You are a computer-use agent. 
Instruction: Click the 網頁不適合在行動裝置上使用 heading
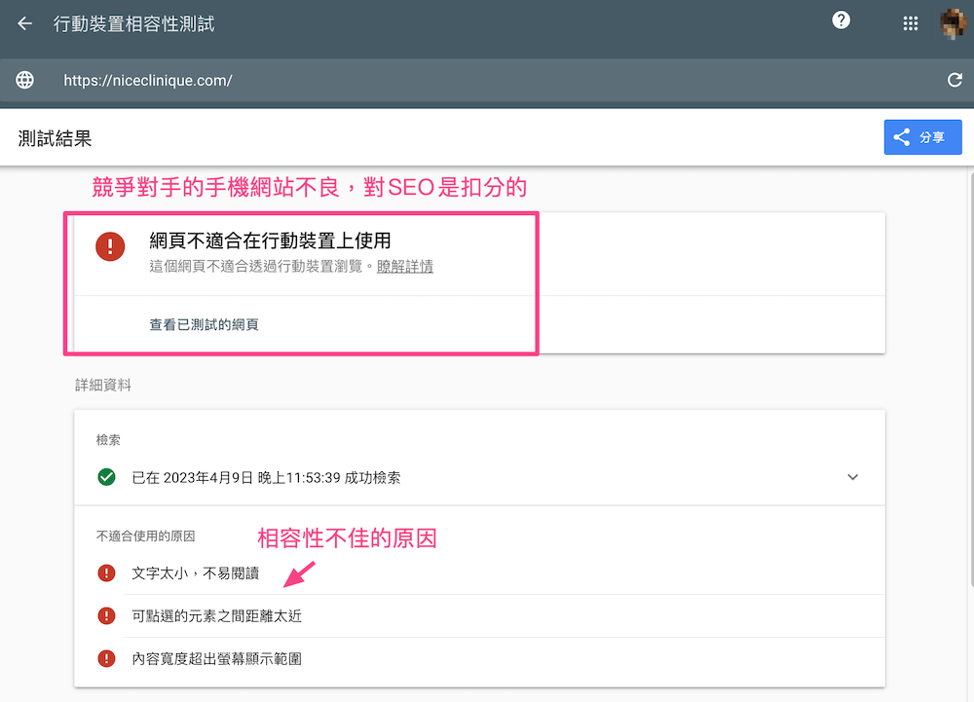point(270,240)
